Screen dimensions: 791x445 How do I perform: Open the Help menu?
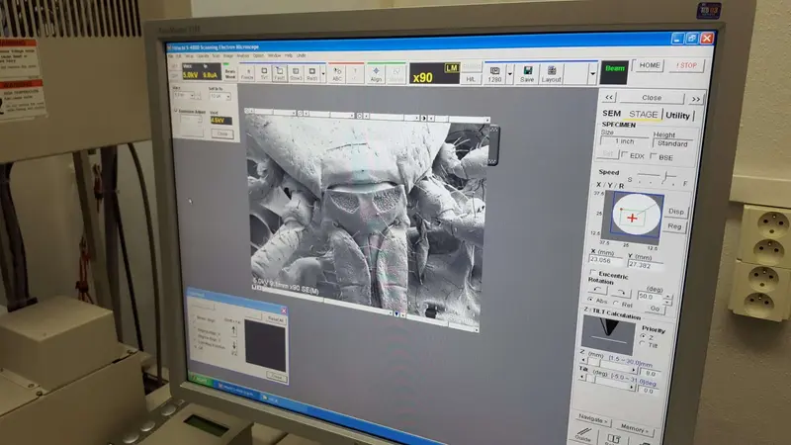288,55
